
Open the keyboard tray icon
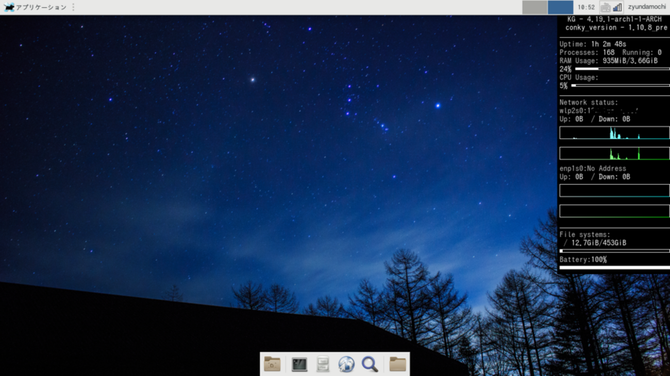(606, 7)
